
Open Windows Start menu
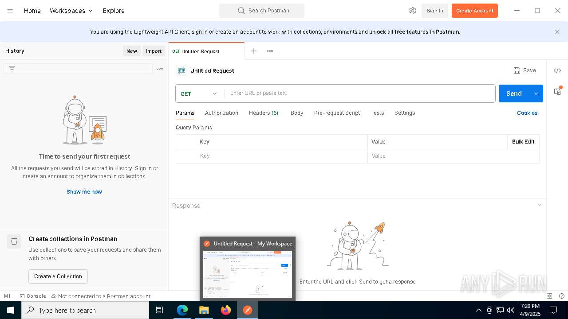[11, 310]
